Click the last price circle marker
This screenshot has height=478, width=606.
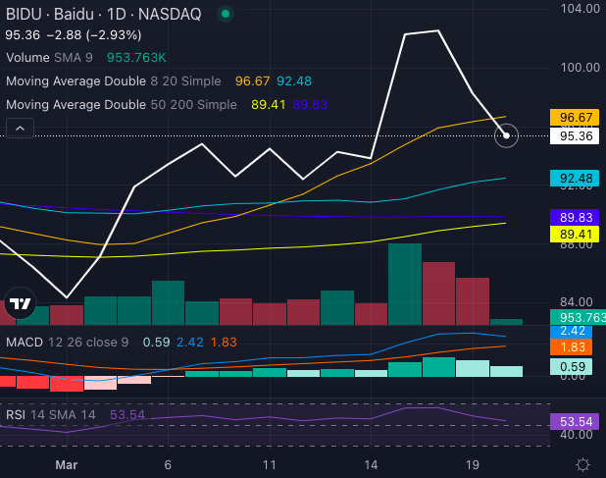pos(506,135)
